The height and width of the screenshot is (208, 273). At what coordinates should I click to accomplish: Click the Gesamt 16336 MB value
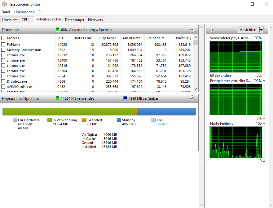pos(109,143)
